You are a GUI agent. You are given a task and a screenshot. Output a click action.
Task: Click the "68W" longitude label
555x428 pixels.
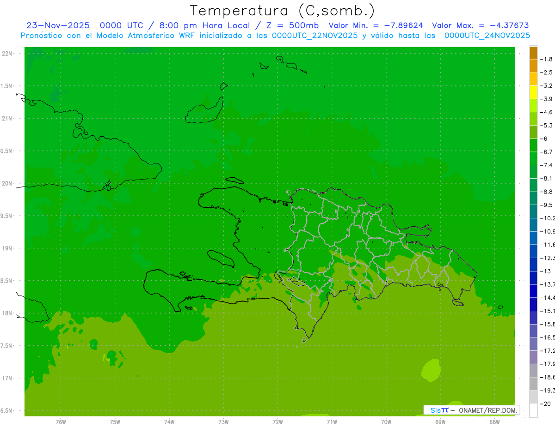pos(494,422)
